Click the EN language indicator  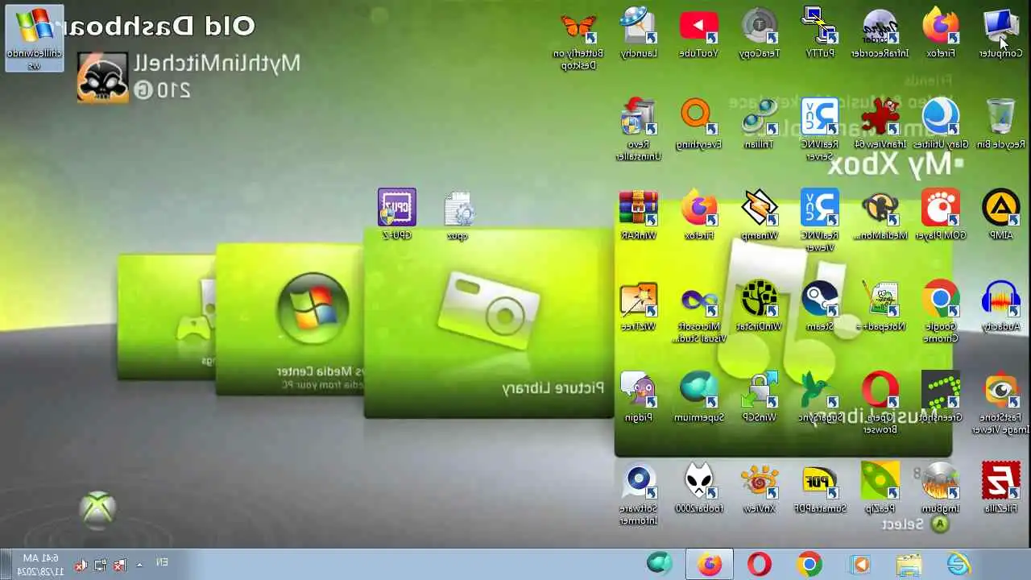162,562
